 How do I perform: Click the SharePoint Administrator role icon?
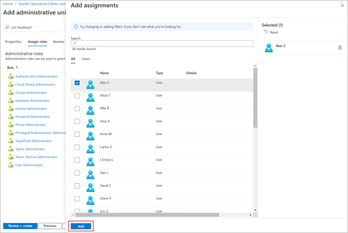point(11,141)
